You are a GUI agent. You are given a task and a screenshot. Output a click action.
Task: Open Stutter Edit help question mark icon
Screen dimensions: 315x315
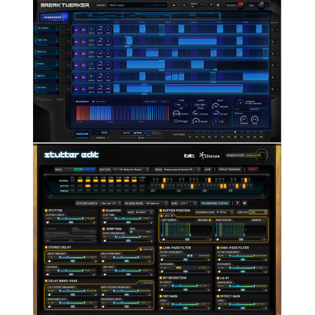[237, 203]
